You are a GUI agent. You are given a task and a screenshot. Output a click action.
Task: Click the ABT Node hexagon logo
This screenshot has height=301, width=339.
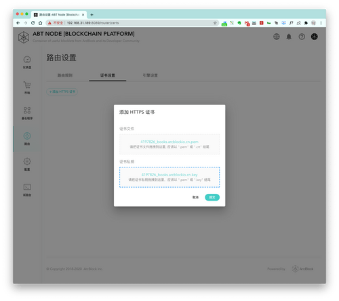pos(24,37)
